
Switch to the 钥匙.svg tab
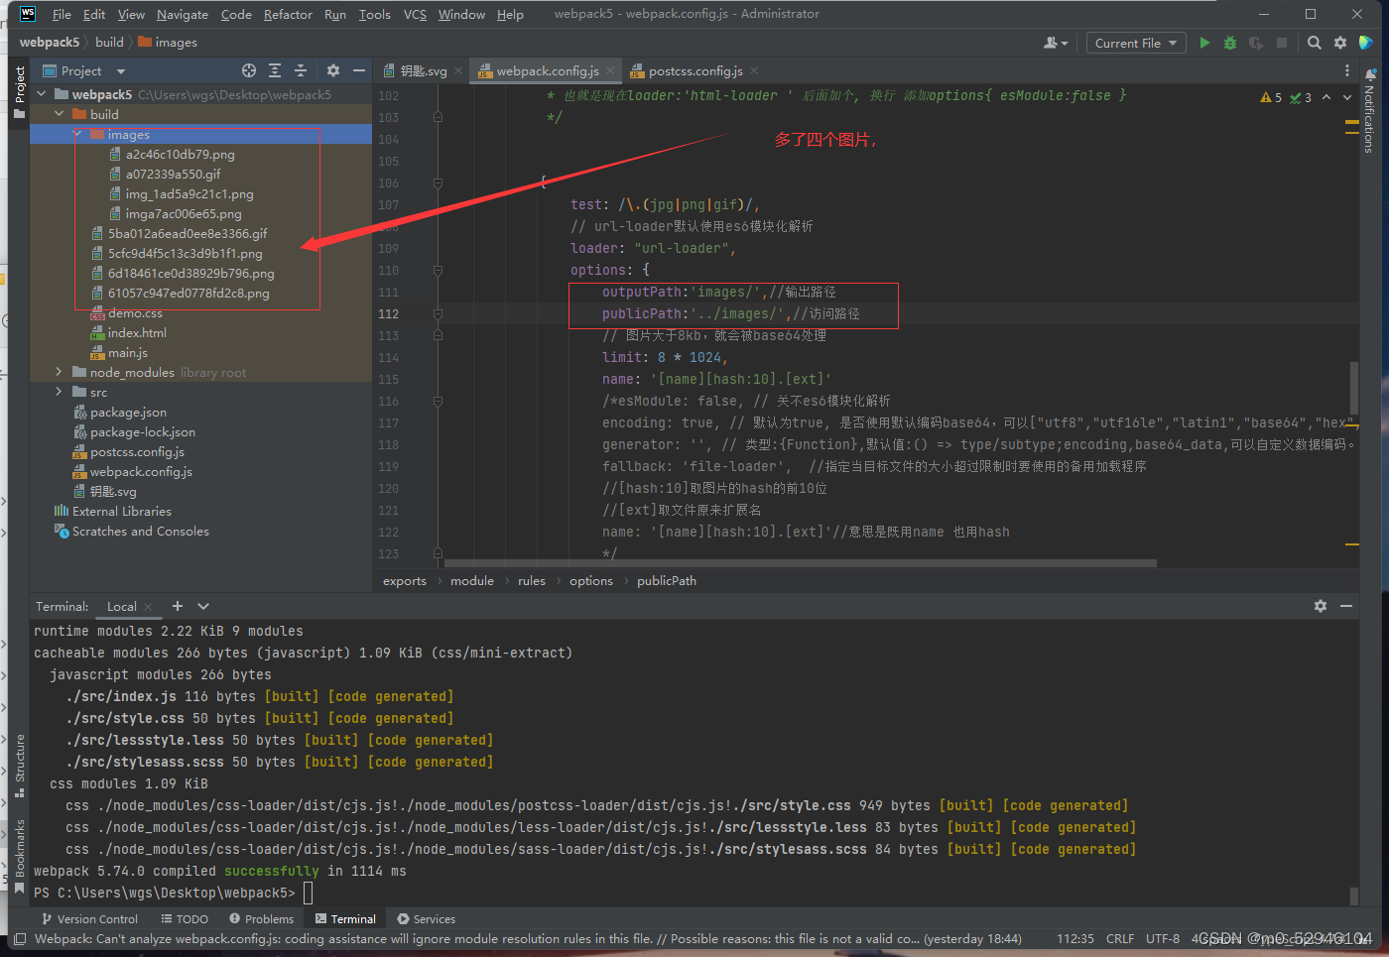point(424,71)
